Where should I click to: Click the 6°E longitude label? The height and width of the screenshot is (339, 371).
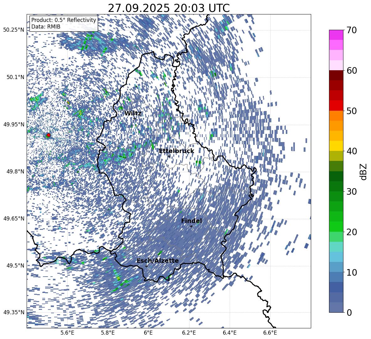(x=148, y=333)
